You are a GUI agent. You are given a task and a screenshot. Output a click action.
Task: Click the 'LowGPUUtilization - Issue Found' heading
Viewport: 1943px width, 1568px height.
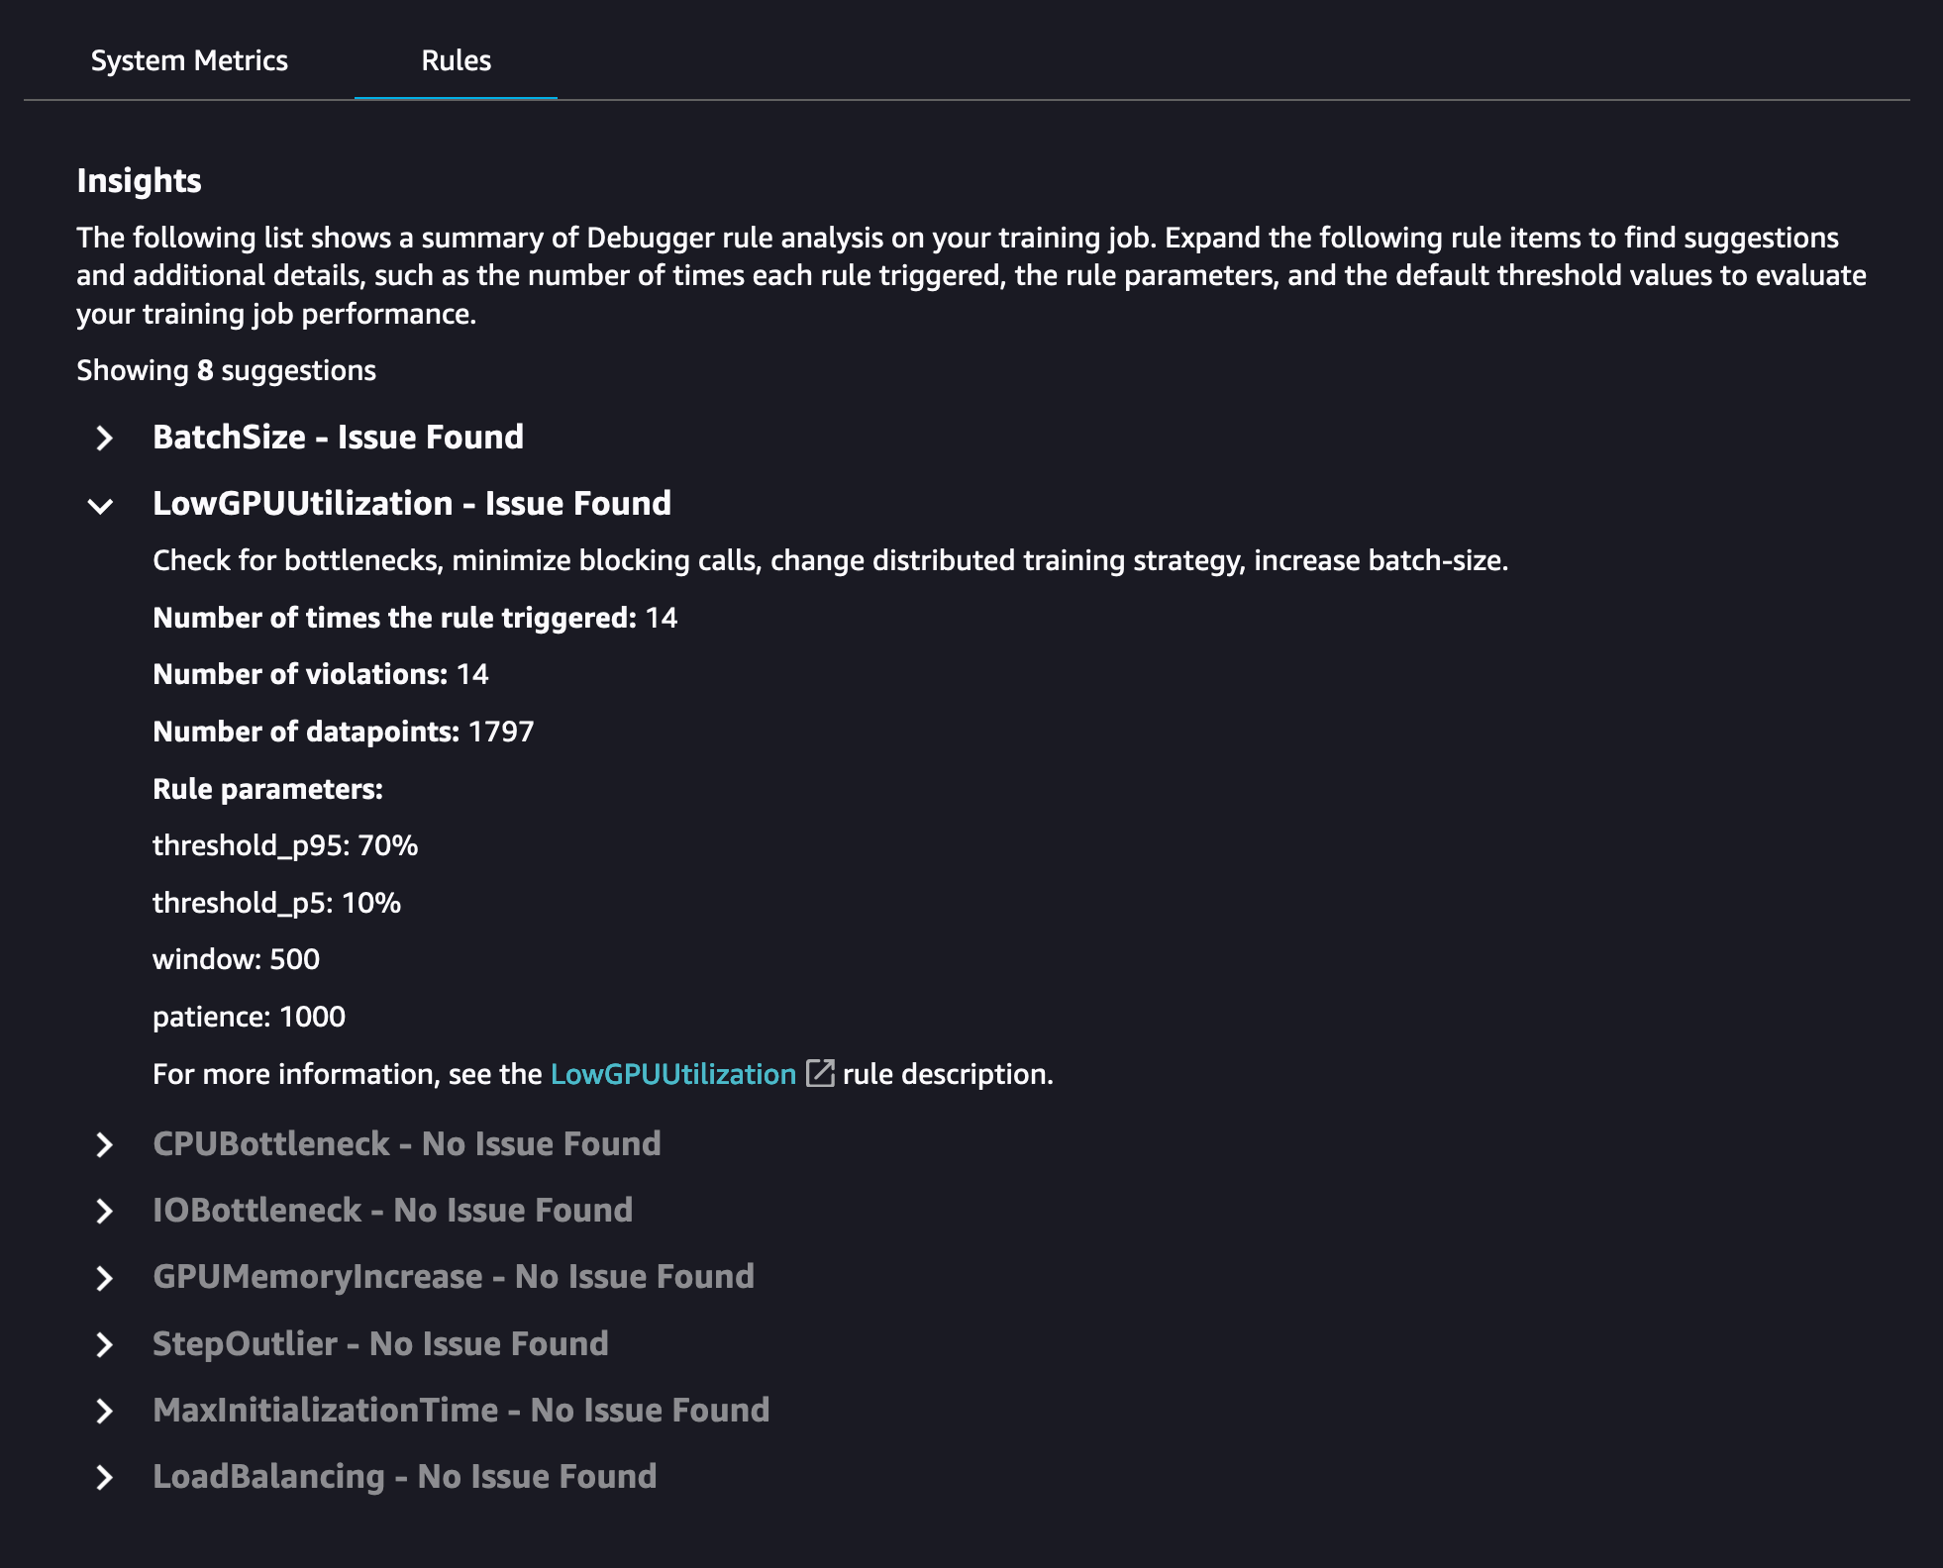coord(412,503)
